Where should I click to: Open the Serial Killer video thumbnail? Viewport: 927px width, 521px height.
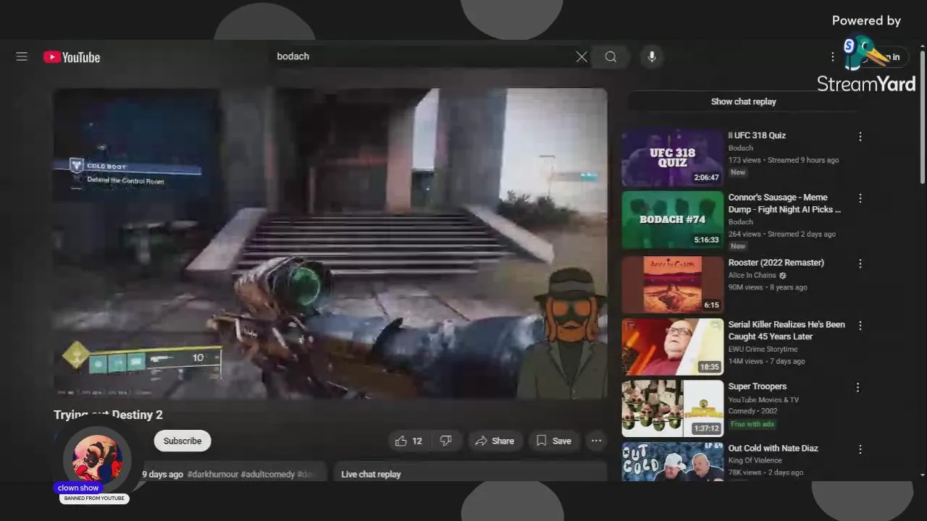[672, 347]
